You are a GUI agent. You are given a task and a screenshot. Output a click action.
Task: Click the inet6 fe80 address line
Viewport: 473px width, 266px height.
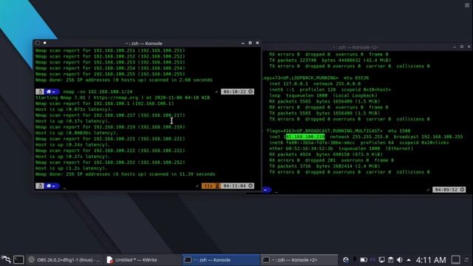pyautogui.click(x=359, y=143)
